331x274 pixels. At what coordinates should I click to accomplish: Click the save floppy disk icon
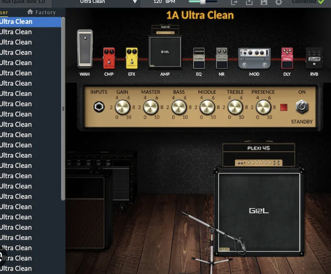pyautogui.click(x=264, y=2)
